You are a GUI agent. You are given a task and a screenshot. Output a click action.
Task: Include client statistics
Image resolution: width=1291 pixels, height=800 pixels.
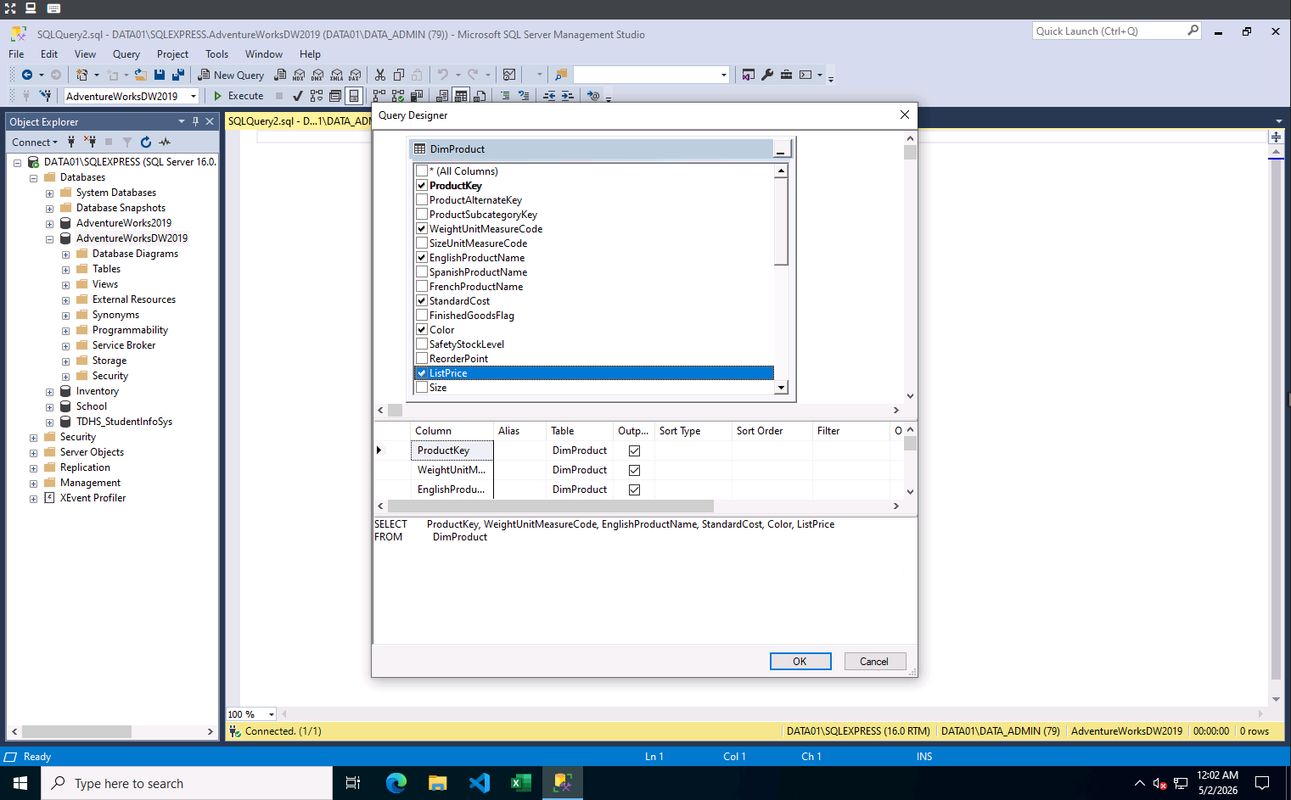pyautogui.click(x=417, y=96)
